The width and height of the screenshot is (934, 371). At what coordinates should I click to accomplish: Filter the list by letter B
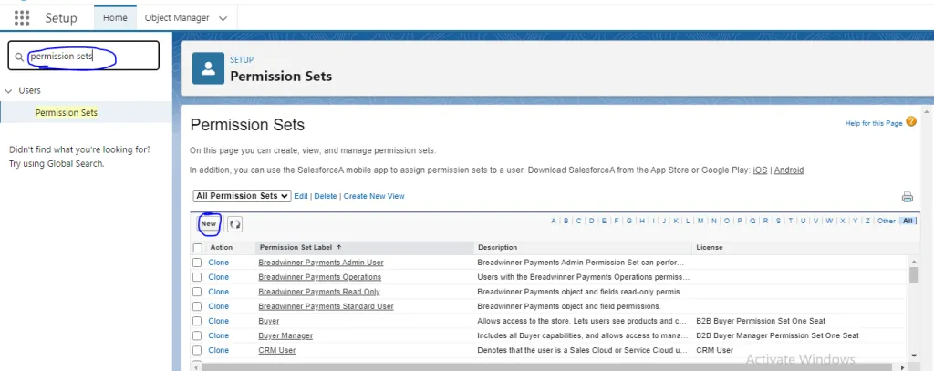(x=566, y=221)
